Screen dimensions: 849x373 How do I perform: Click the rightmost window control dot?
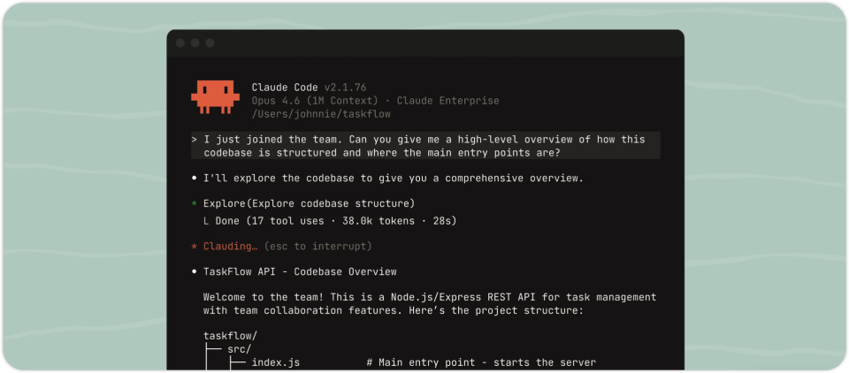click(210, 42)
